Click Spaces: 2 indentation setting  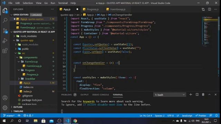click(160, 116)
